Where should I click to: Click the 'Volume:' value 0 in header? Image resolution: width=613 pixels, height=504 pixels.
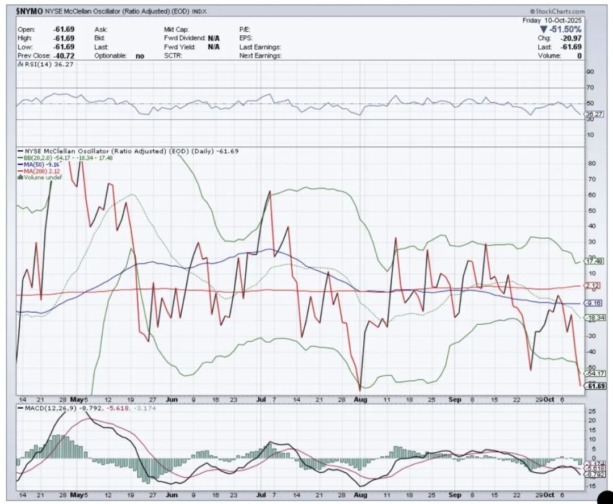580,56
